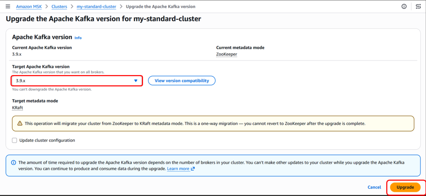
Task: Click 'You can't downgrade the Apache Kafka version' note
Action: click(x=52, y=90)
